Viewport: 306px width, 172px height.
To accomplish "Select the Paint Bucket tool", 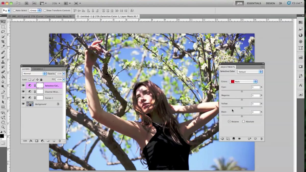I will coord(3,77).
